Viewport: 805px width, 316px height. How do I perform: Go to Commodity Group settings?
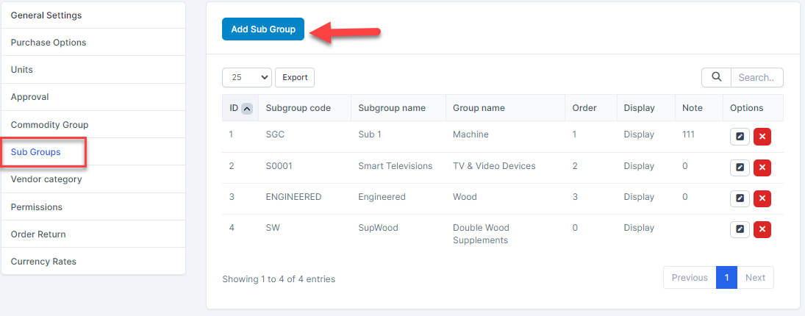pyautogui.click(x=49, y=125)
